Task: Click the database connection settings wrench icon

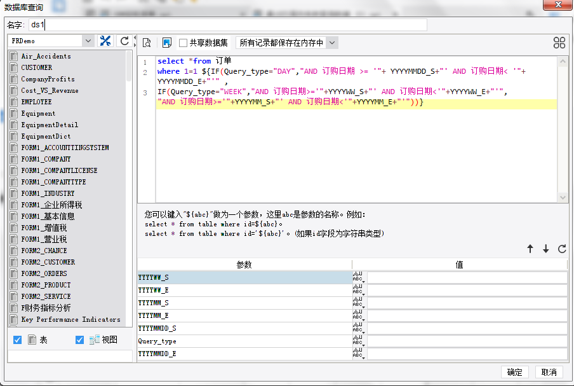Action: [x=105, y=41]
